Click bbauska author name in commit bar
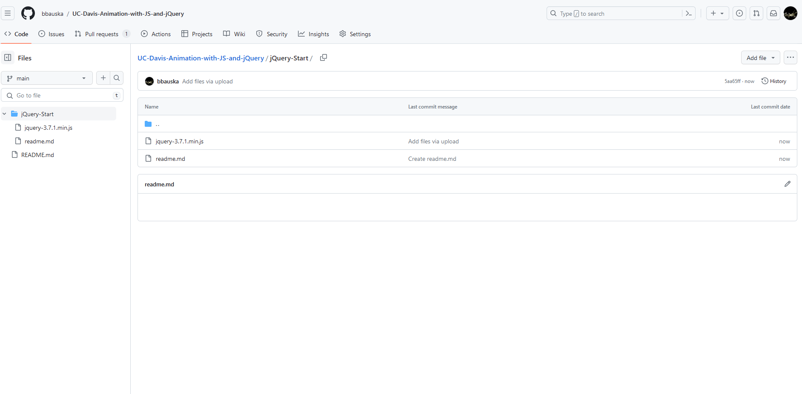Viewport: 802px width, 394px height. (168, 81)
